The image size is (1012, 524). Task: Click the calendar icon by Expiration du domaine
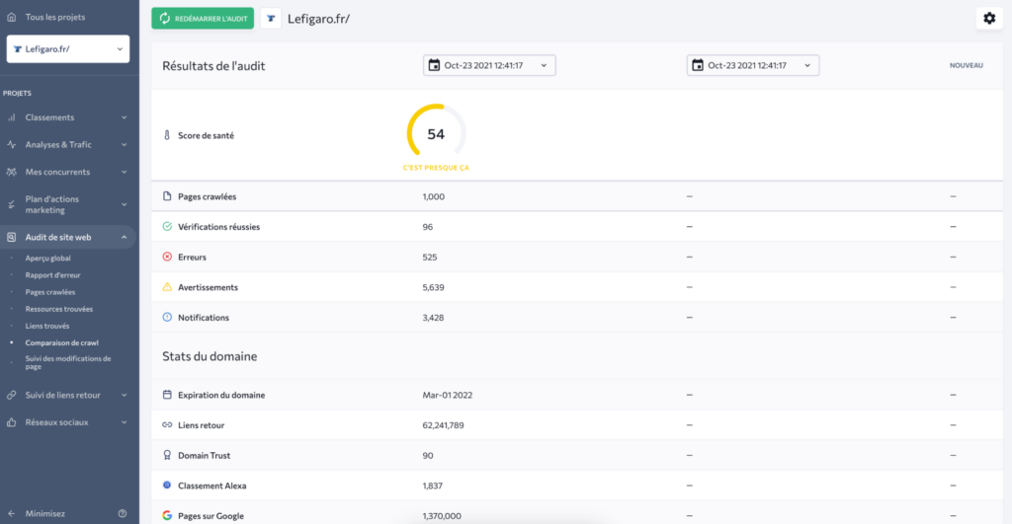167,395
